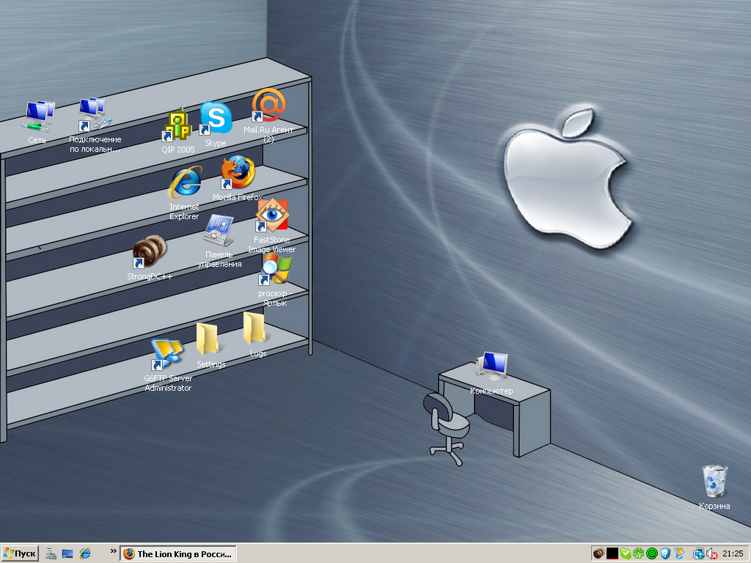Image resolution: width=751 pixels, height=563 pixels.
Task: Click the StrongDC++ tray icon
Action: point(598,554)
